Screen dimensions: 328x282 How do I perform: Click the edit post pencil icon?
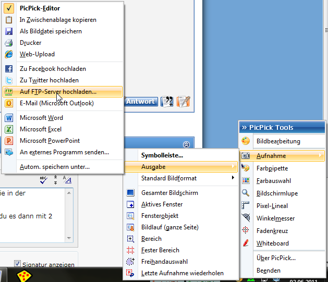(x=184, y=102)
